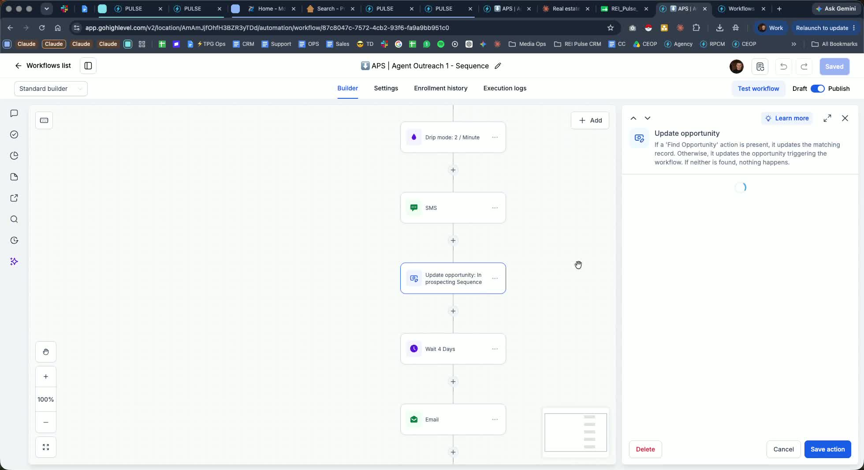
Task: Switch to the Enrollment history tab
Action: point(441,88)
